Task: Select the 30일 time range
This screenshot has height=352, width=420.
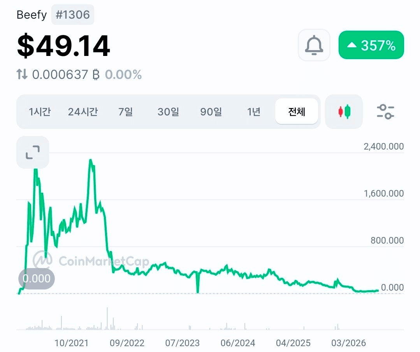Action: (x=168, y=112)
